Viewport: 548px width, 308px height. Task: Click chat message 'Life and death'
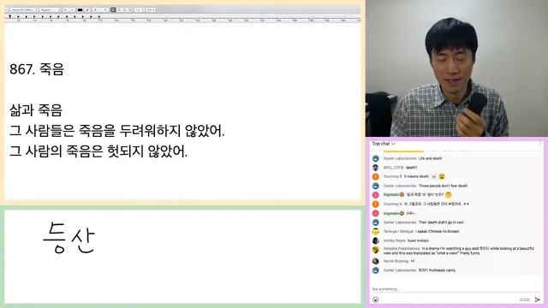(x=430, y=158)
